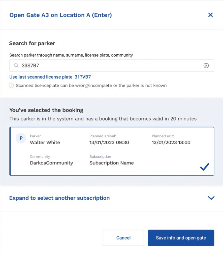Screen dimensions: 223x255
Task: Close the Open Gate A3 dialog
Action: (210, 15)
